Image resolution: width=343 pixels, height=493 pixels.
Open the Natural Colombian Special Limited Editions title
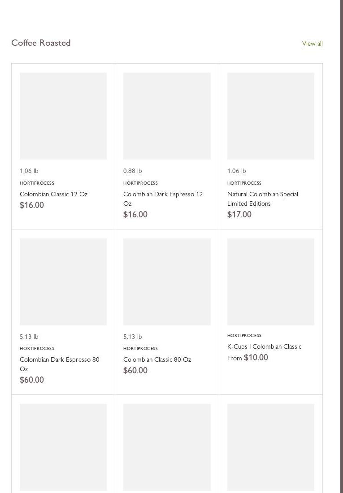[x=262, y=199]
